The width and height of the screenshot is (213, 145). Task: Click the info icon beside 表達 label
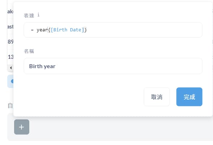coord(38,15)
